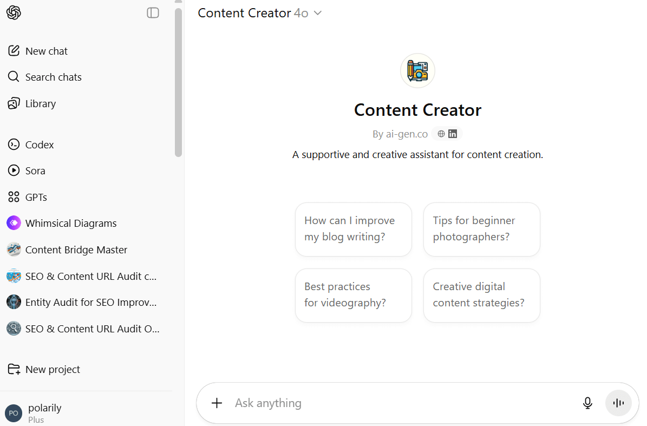Click the Library images icon
The image size is (647, 426).
point(14,103)
